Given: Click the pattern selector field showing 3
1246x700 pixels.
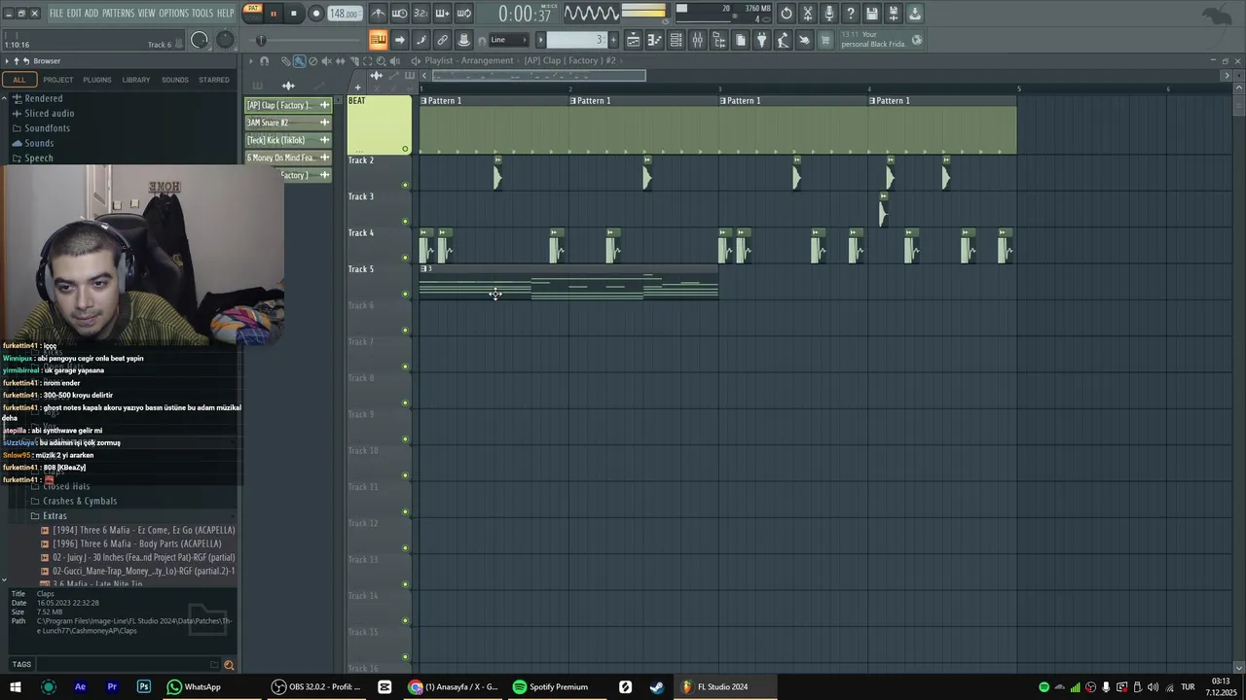Looking at the screenshot, I should pos(577,40).
